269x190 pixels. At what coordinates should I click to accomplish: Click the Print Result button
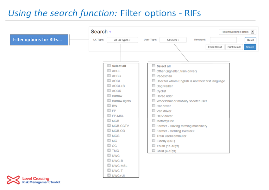234,47
